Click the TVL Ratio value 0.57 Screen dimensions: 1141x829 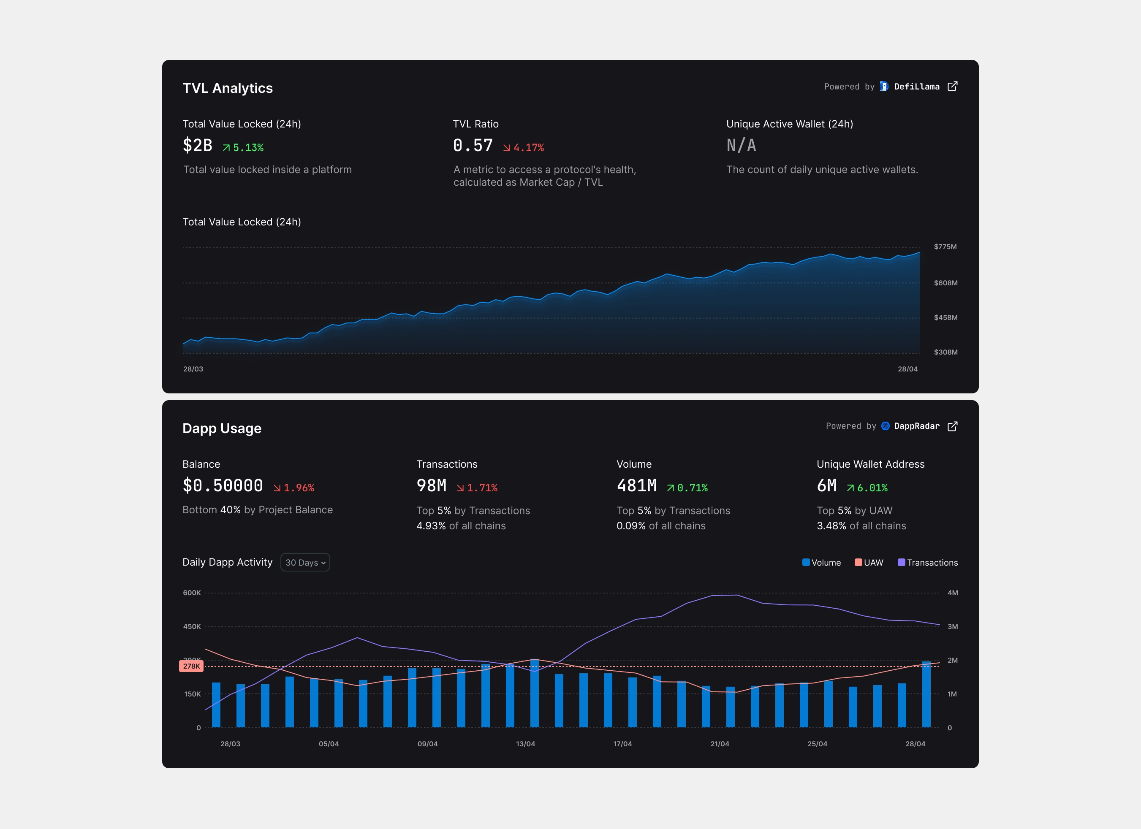click(x=473, y=146)
